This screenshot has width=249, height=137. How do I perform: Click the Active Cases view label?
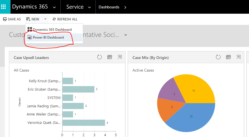[x=143, y=70]
